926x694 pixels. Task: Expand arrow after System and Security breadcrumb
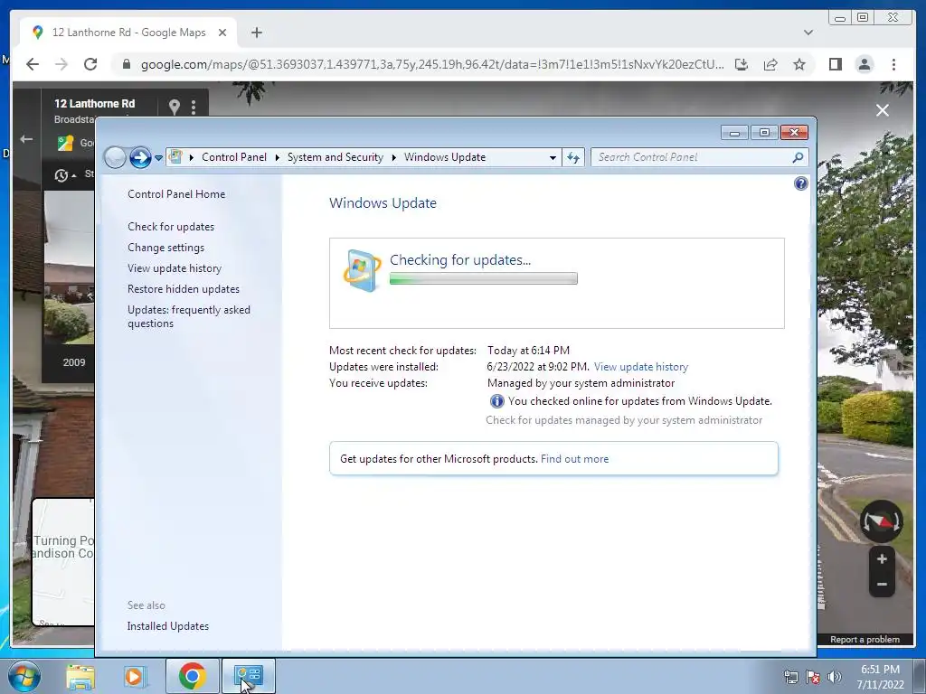pyautogui.click(x=394, y=157)
